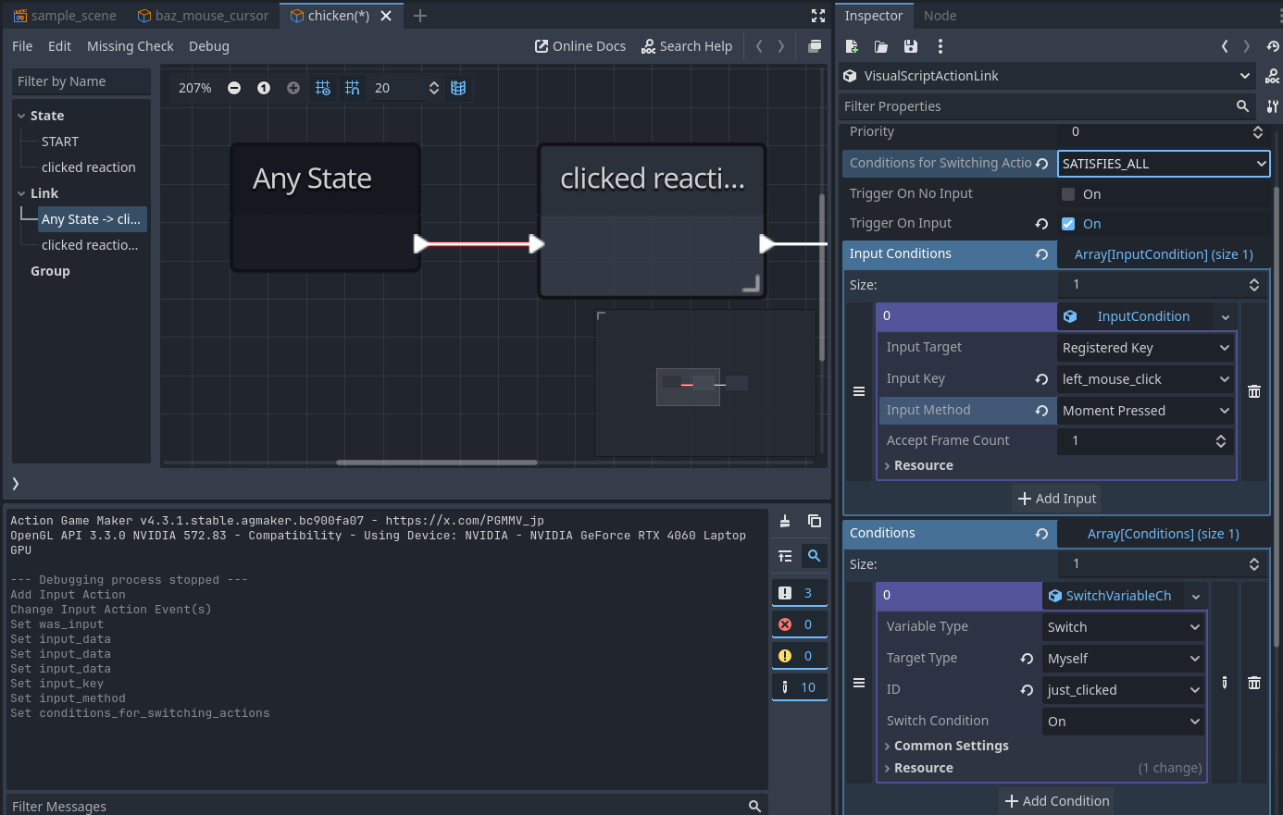Go to previous script history arrow
Viewport: 1283px width, 815px height.
point(759,46)
